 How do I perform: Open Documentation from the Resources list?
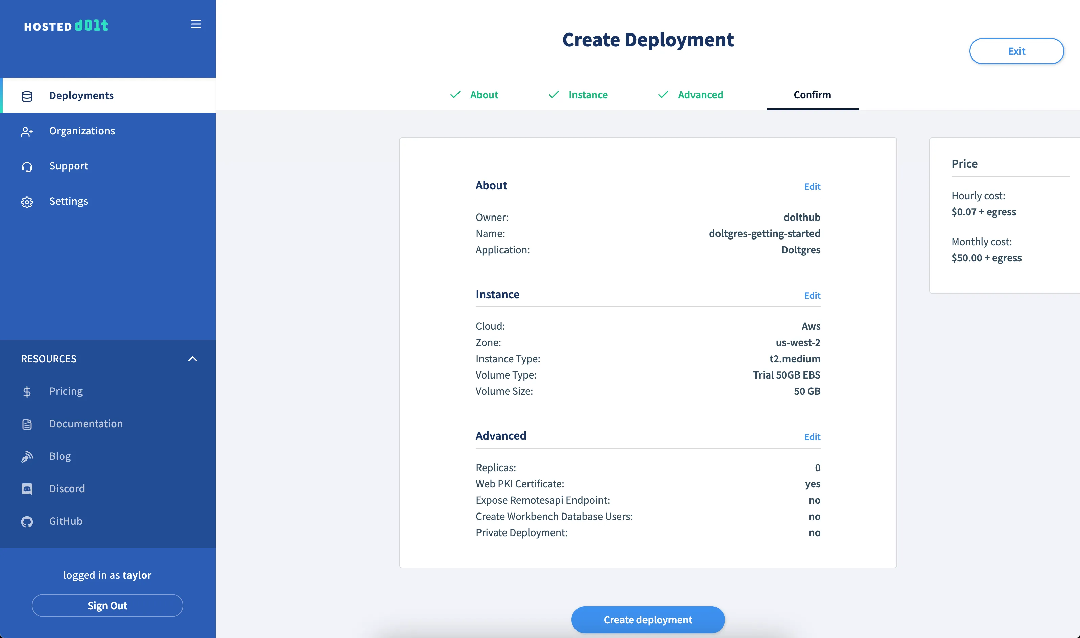pos(86,424)
